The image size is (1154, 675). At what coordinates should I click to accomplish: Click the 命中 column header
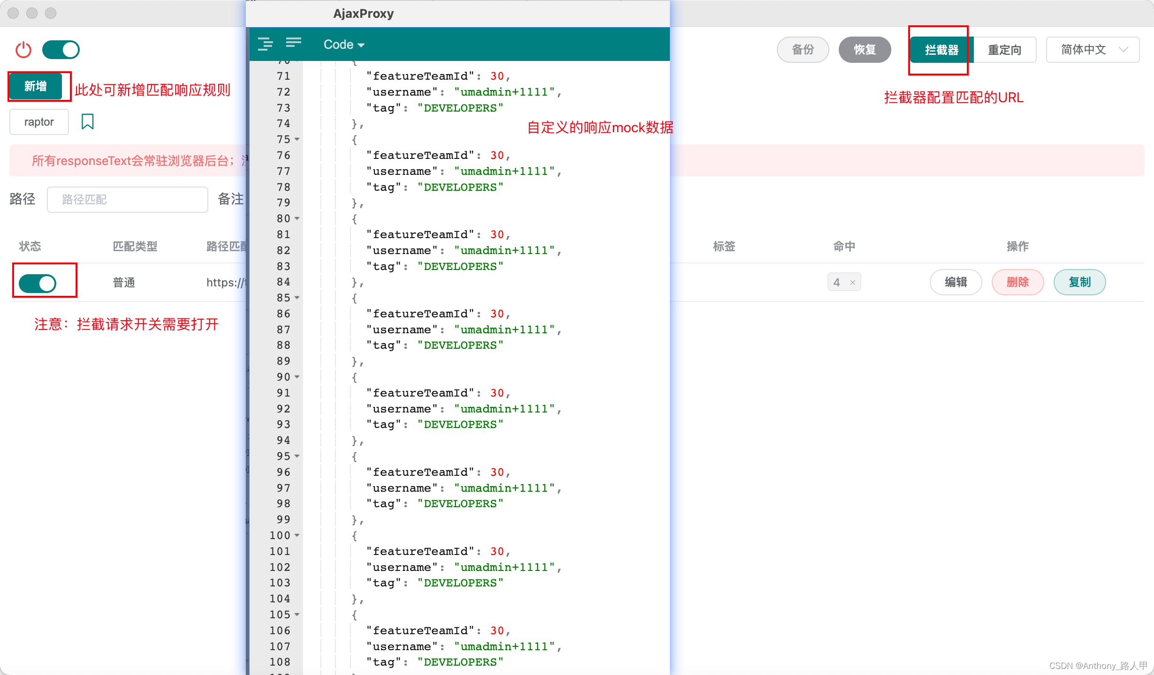pos(844,247)
